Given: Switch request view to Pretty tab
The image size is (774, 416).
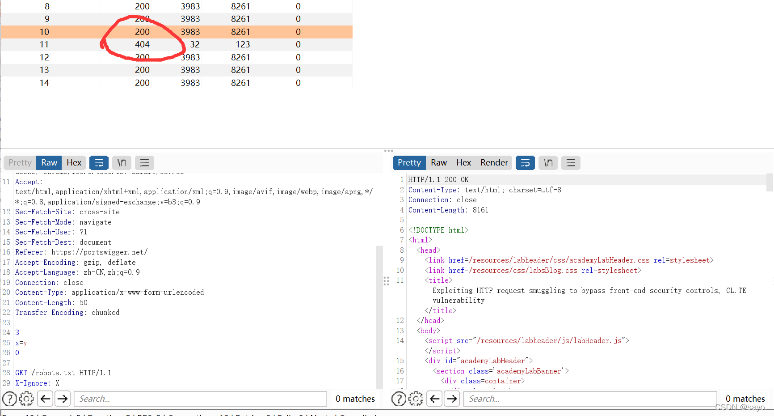Looking at the screenshot, I should coord(20,163).
